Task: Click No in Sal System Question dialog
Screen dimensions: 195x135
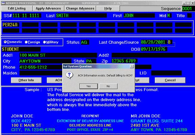Action: [x=108, y=86]
